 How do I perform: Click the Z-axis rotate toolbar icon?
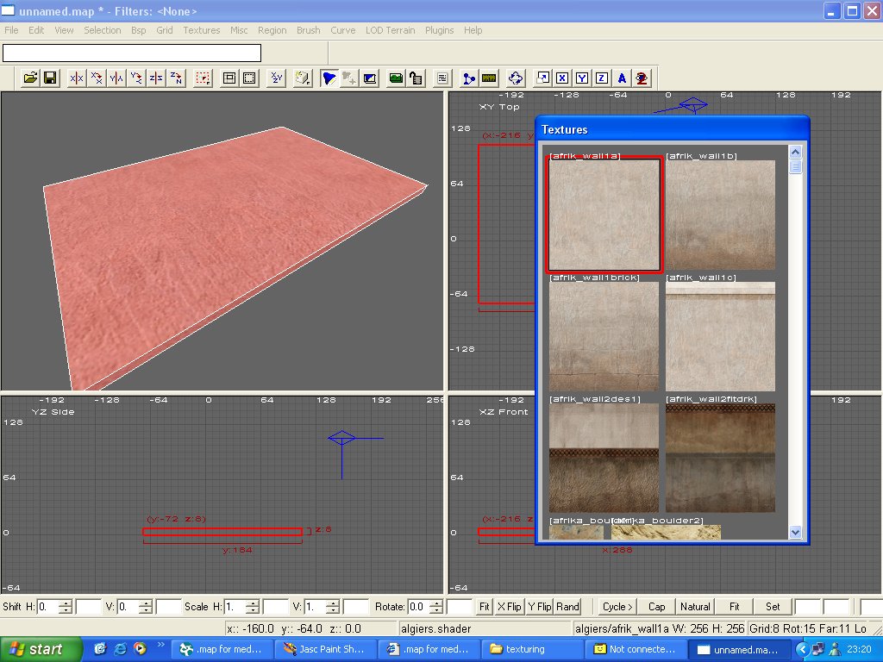point(176,78)
